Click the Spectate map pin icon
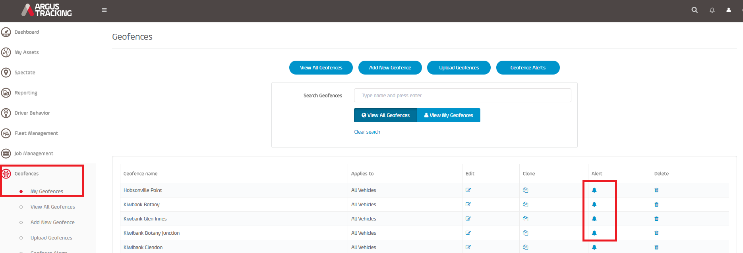 pos(6,73)
